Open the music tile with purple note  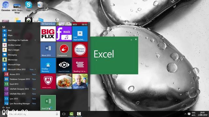click(64, 34)
